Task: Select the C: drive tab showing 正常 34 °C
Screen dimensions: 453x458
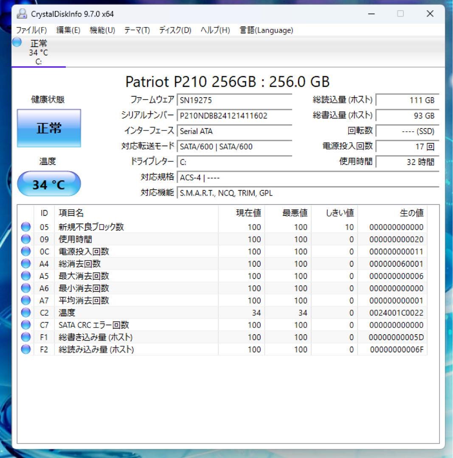Action: click(x=39, y=52)
